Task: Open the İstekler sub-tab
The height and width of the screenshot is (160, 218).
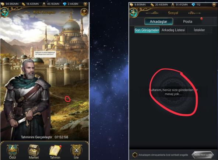Action: coord(199,30)
